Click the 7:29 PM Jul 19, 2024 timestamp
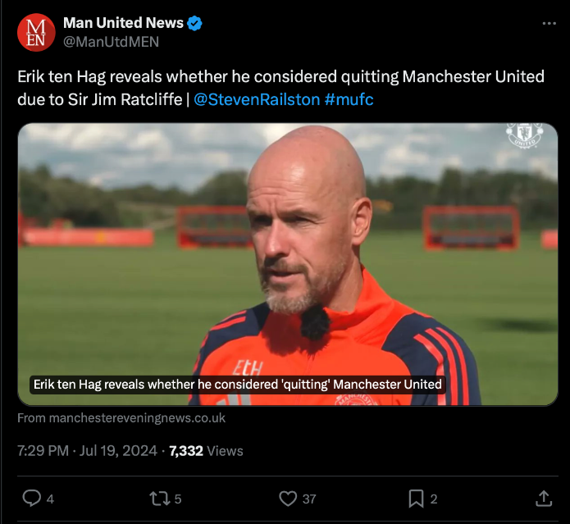 click(87, 451)
